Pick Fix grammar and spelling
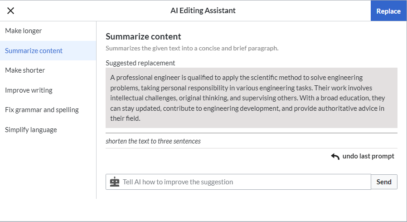407x222 pixels. pos(48,110)
